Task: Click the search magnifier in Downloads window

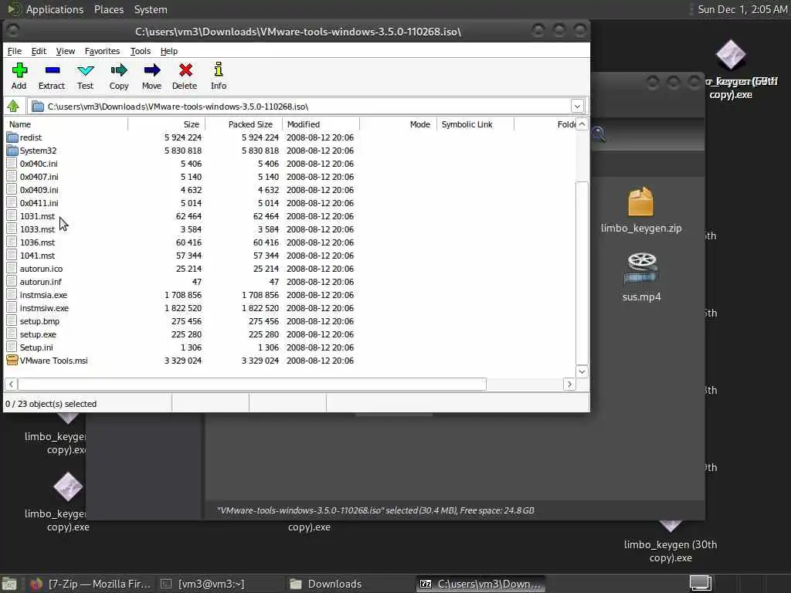Action: 599,134
